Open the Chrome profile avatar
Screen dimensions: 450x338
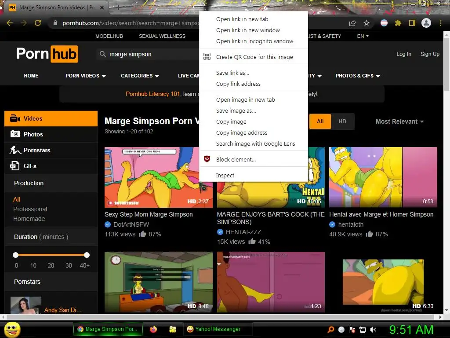[426, 23]
